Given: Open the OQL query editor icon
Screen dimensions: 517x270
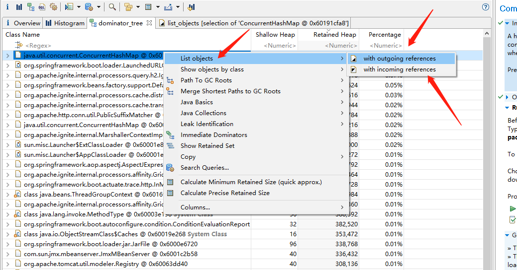Looking at the screenshot, I should coord(42,7).
